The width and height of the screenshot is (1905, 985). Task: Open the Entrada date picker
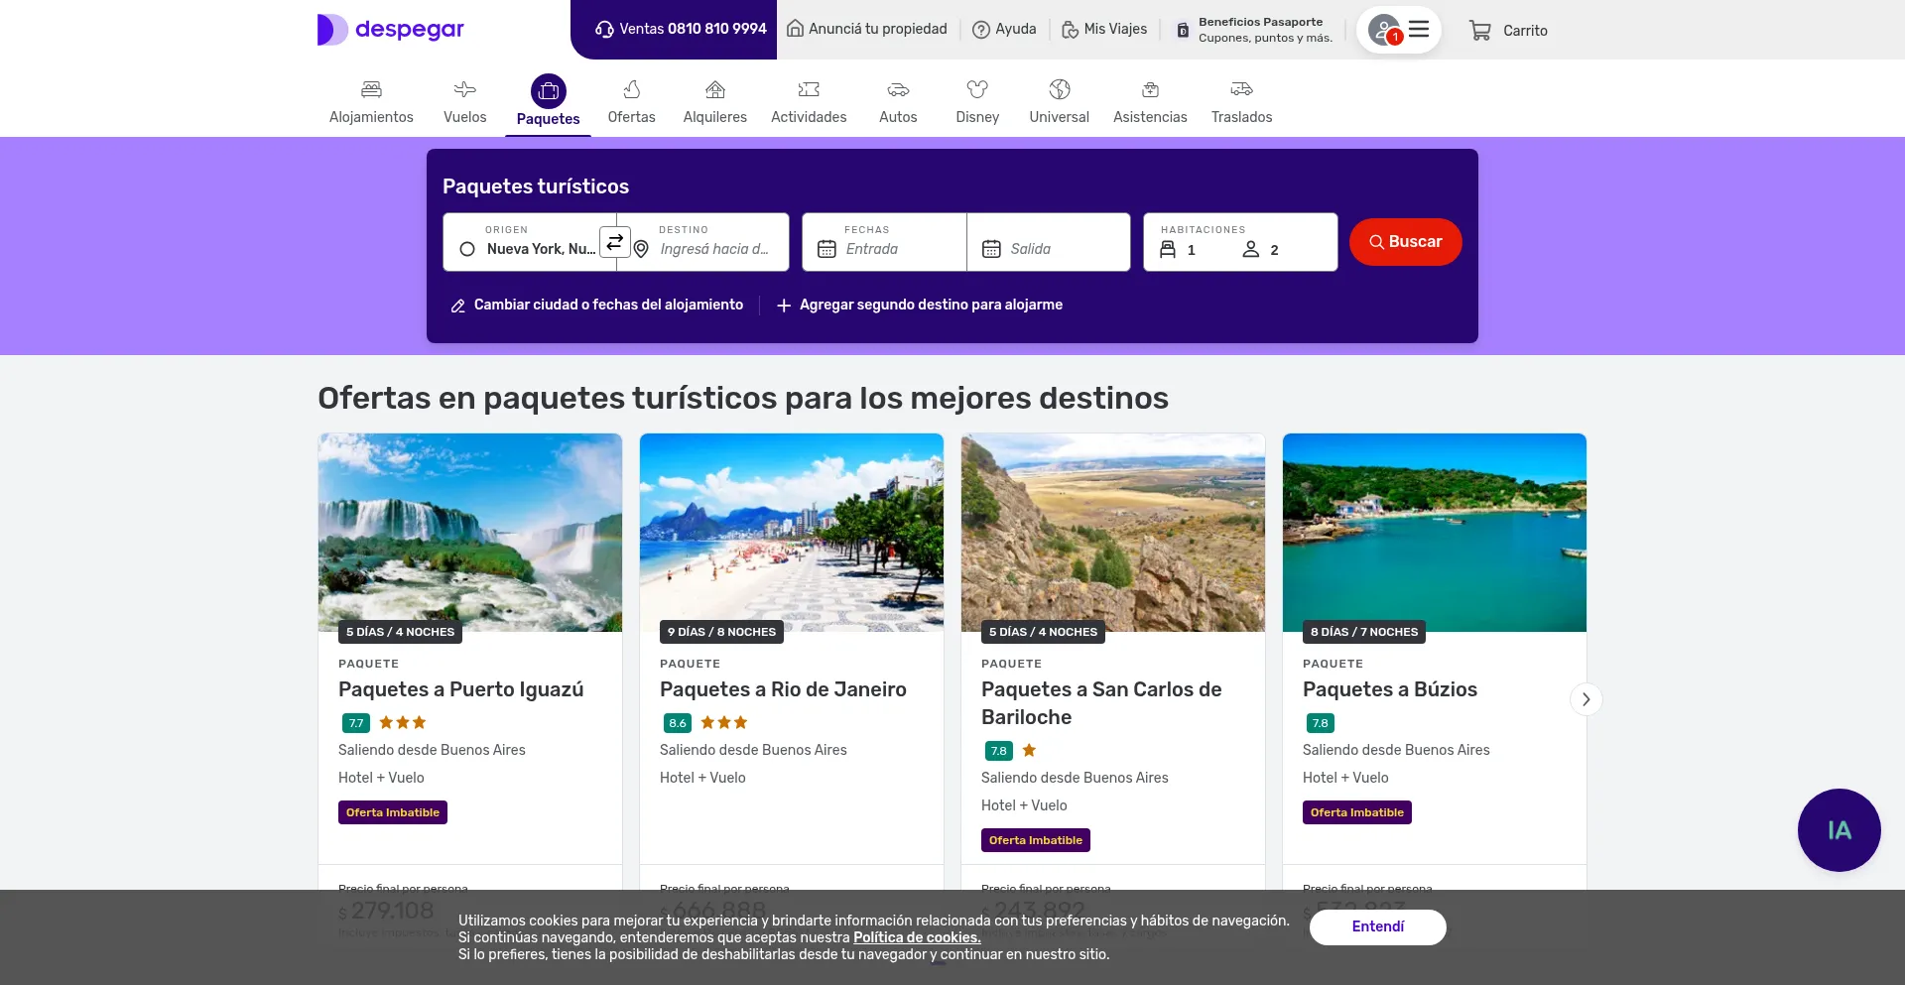point(884,248)
